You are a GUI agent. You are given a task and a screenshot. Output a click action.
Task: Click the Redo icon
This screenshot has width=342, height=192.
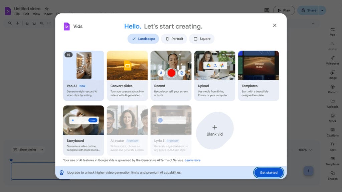click(x=34, y=23)
